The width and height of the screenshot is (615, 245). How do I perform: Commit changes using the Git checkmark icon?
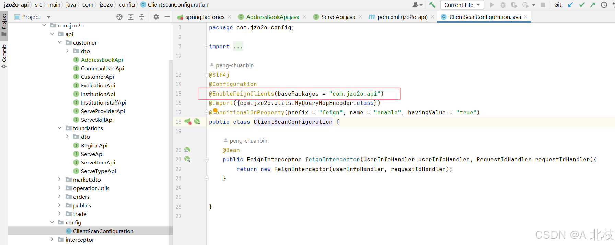click(x=582, y=5)
